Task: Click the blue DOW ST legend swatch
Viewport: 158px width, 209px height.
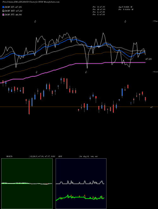Action: click(x=3, y=7)
